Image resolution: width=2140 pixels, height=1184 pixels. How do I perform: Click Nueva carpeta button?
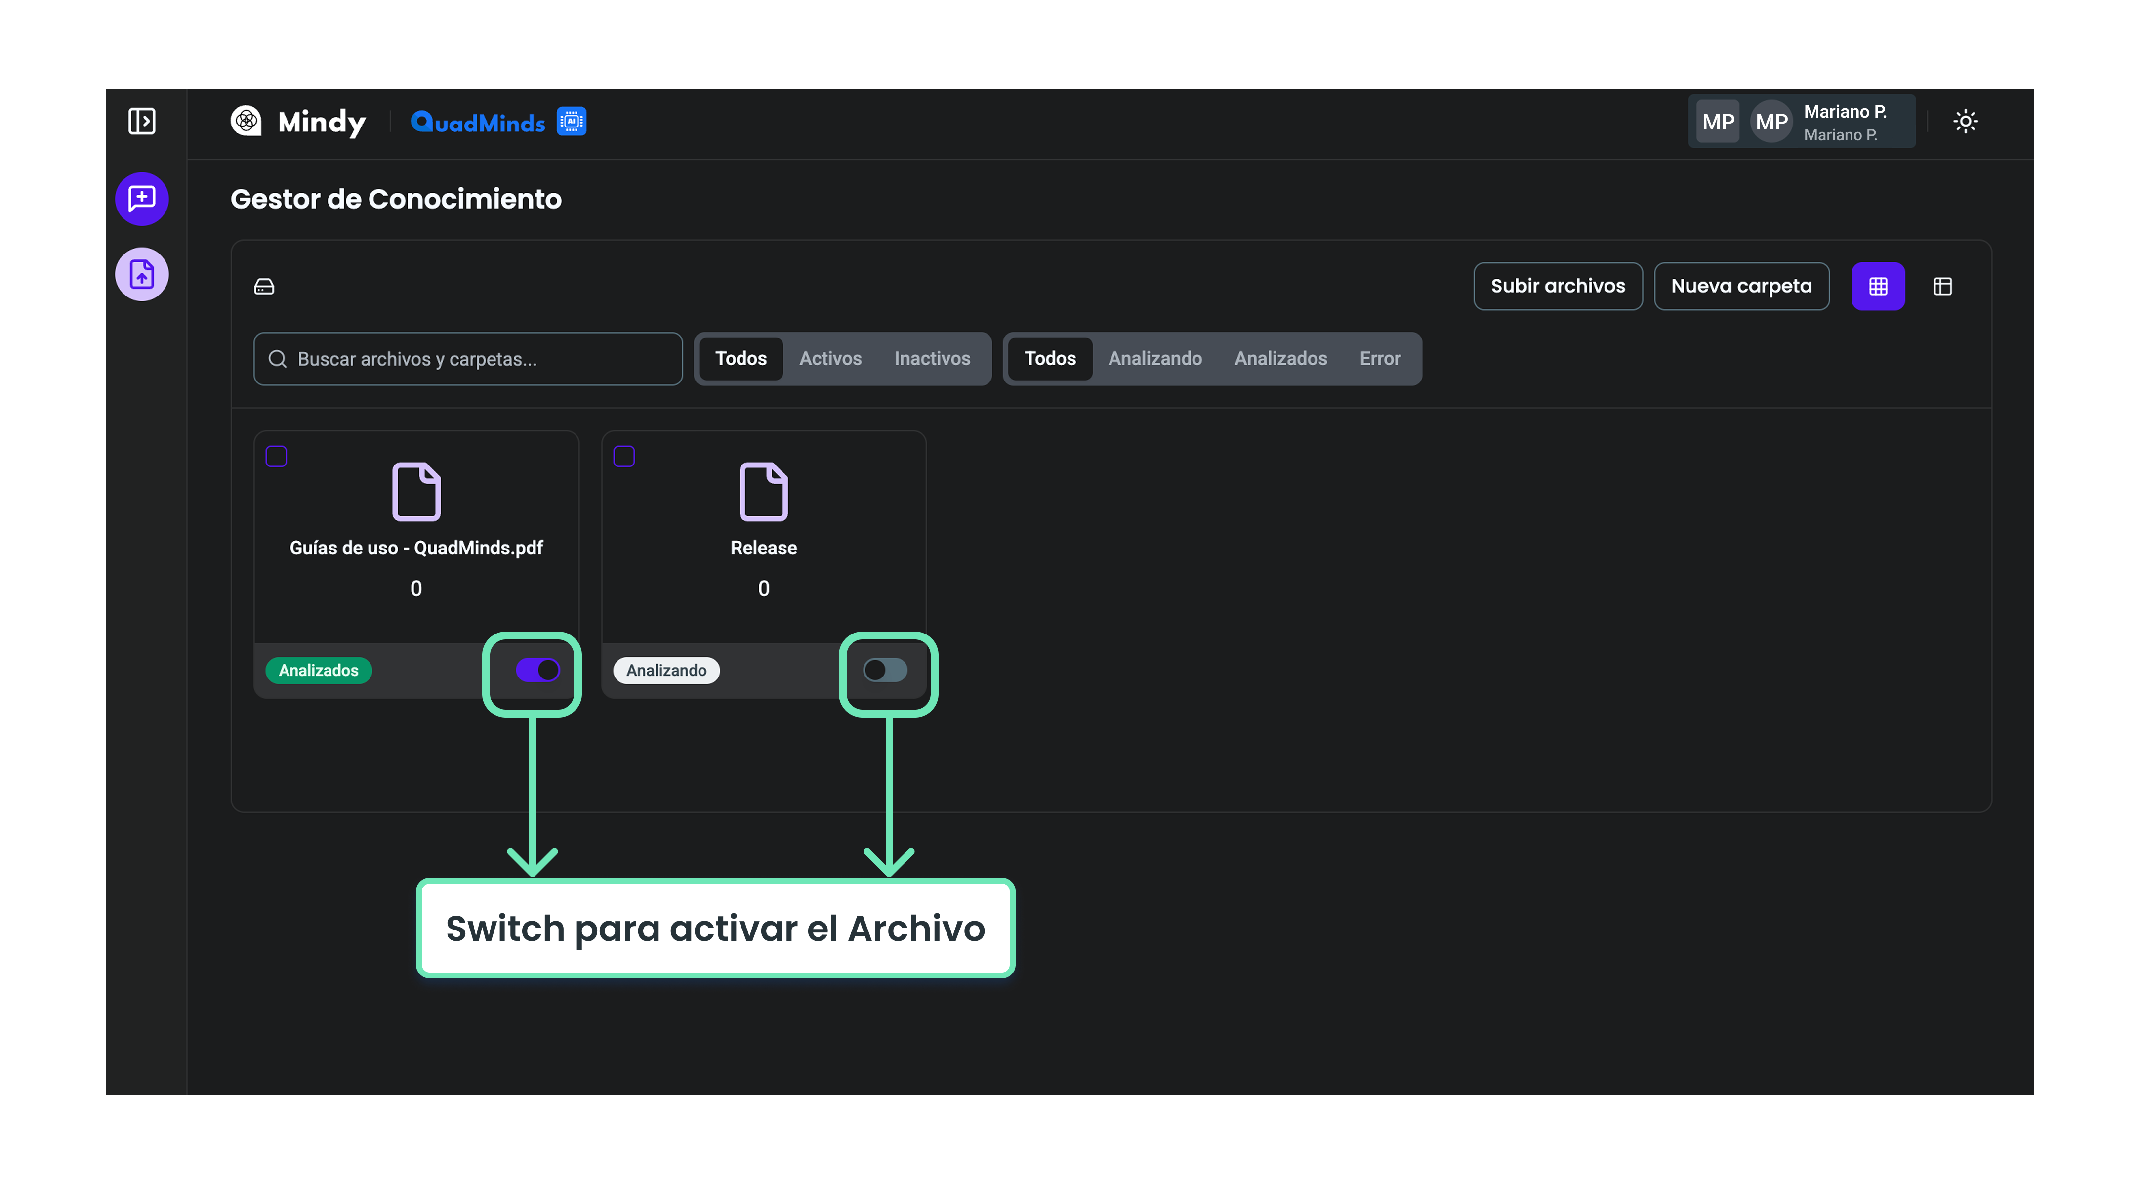click(x=1740, y=286)
